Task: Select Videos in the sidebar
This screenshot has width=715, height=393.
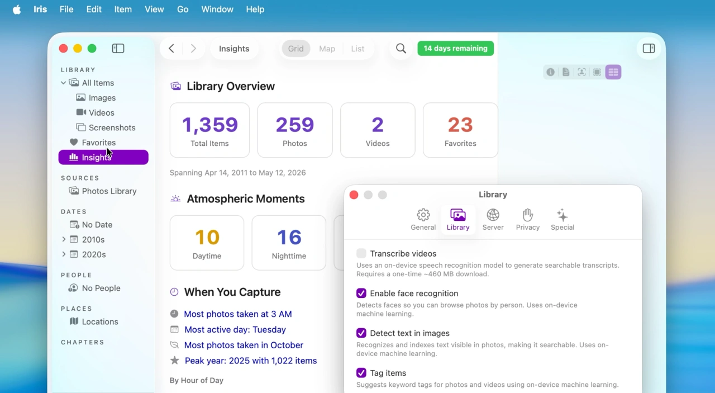Action: coord(103,113)
